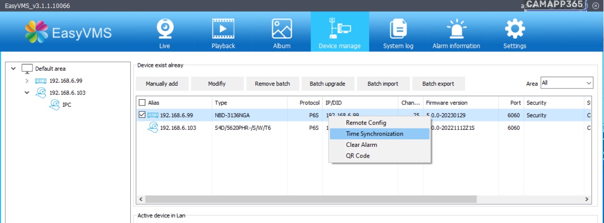Click the NBD-3136NGA type cell

[233, 115]
